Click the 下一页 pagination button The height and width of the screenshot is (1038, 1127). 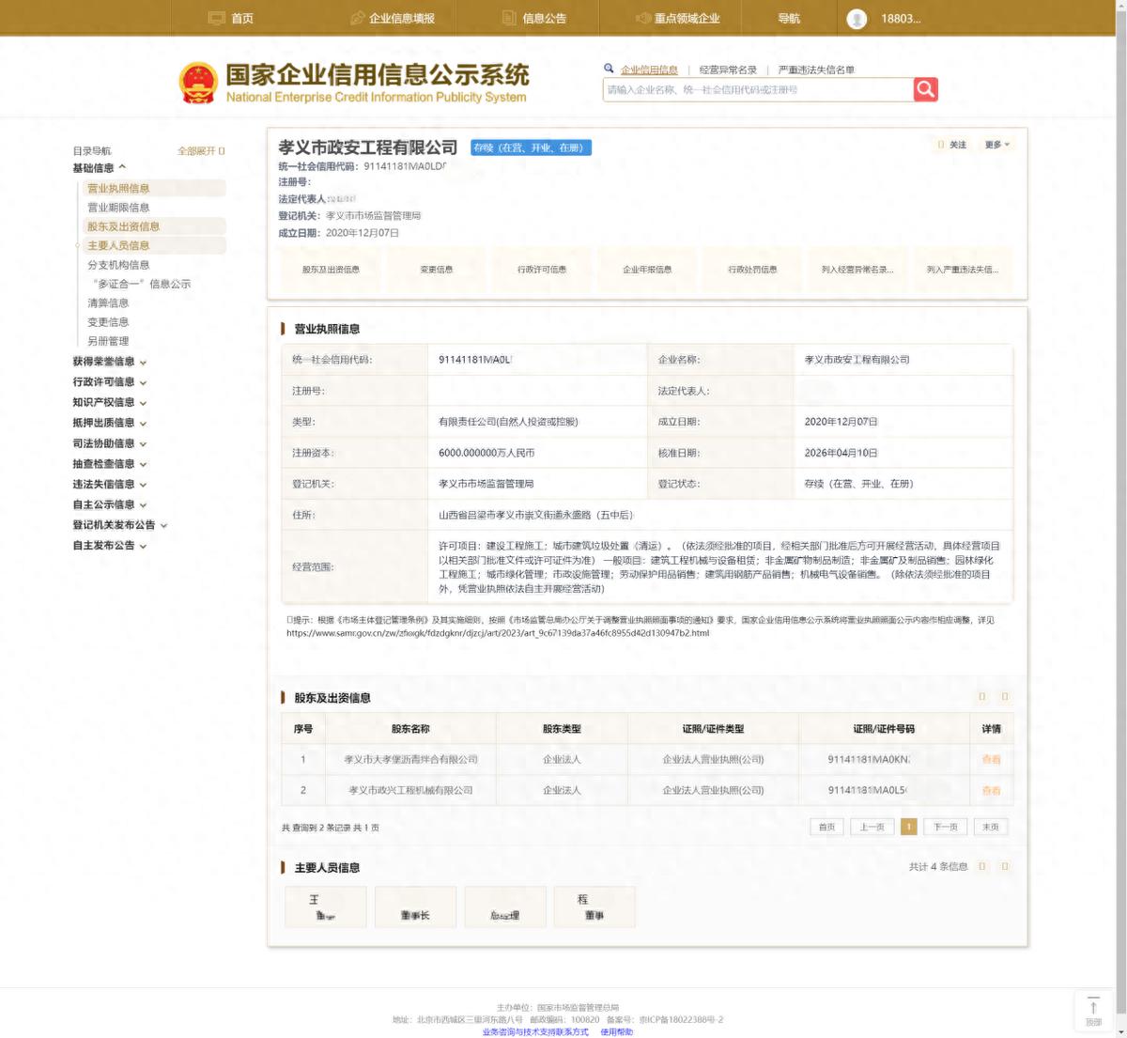pyautogui.click(x=945, y=827)
